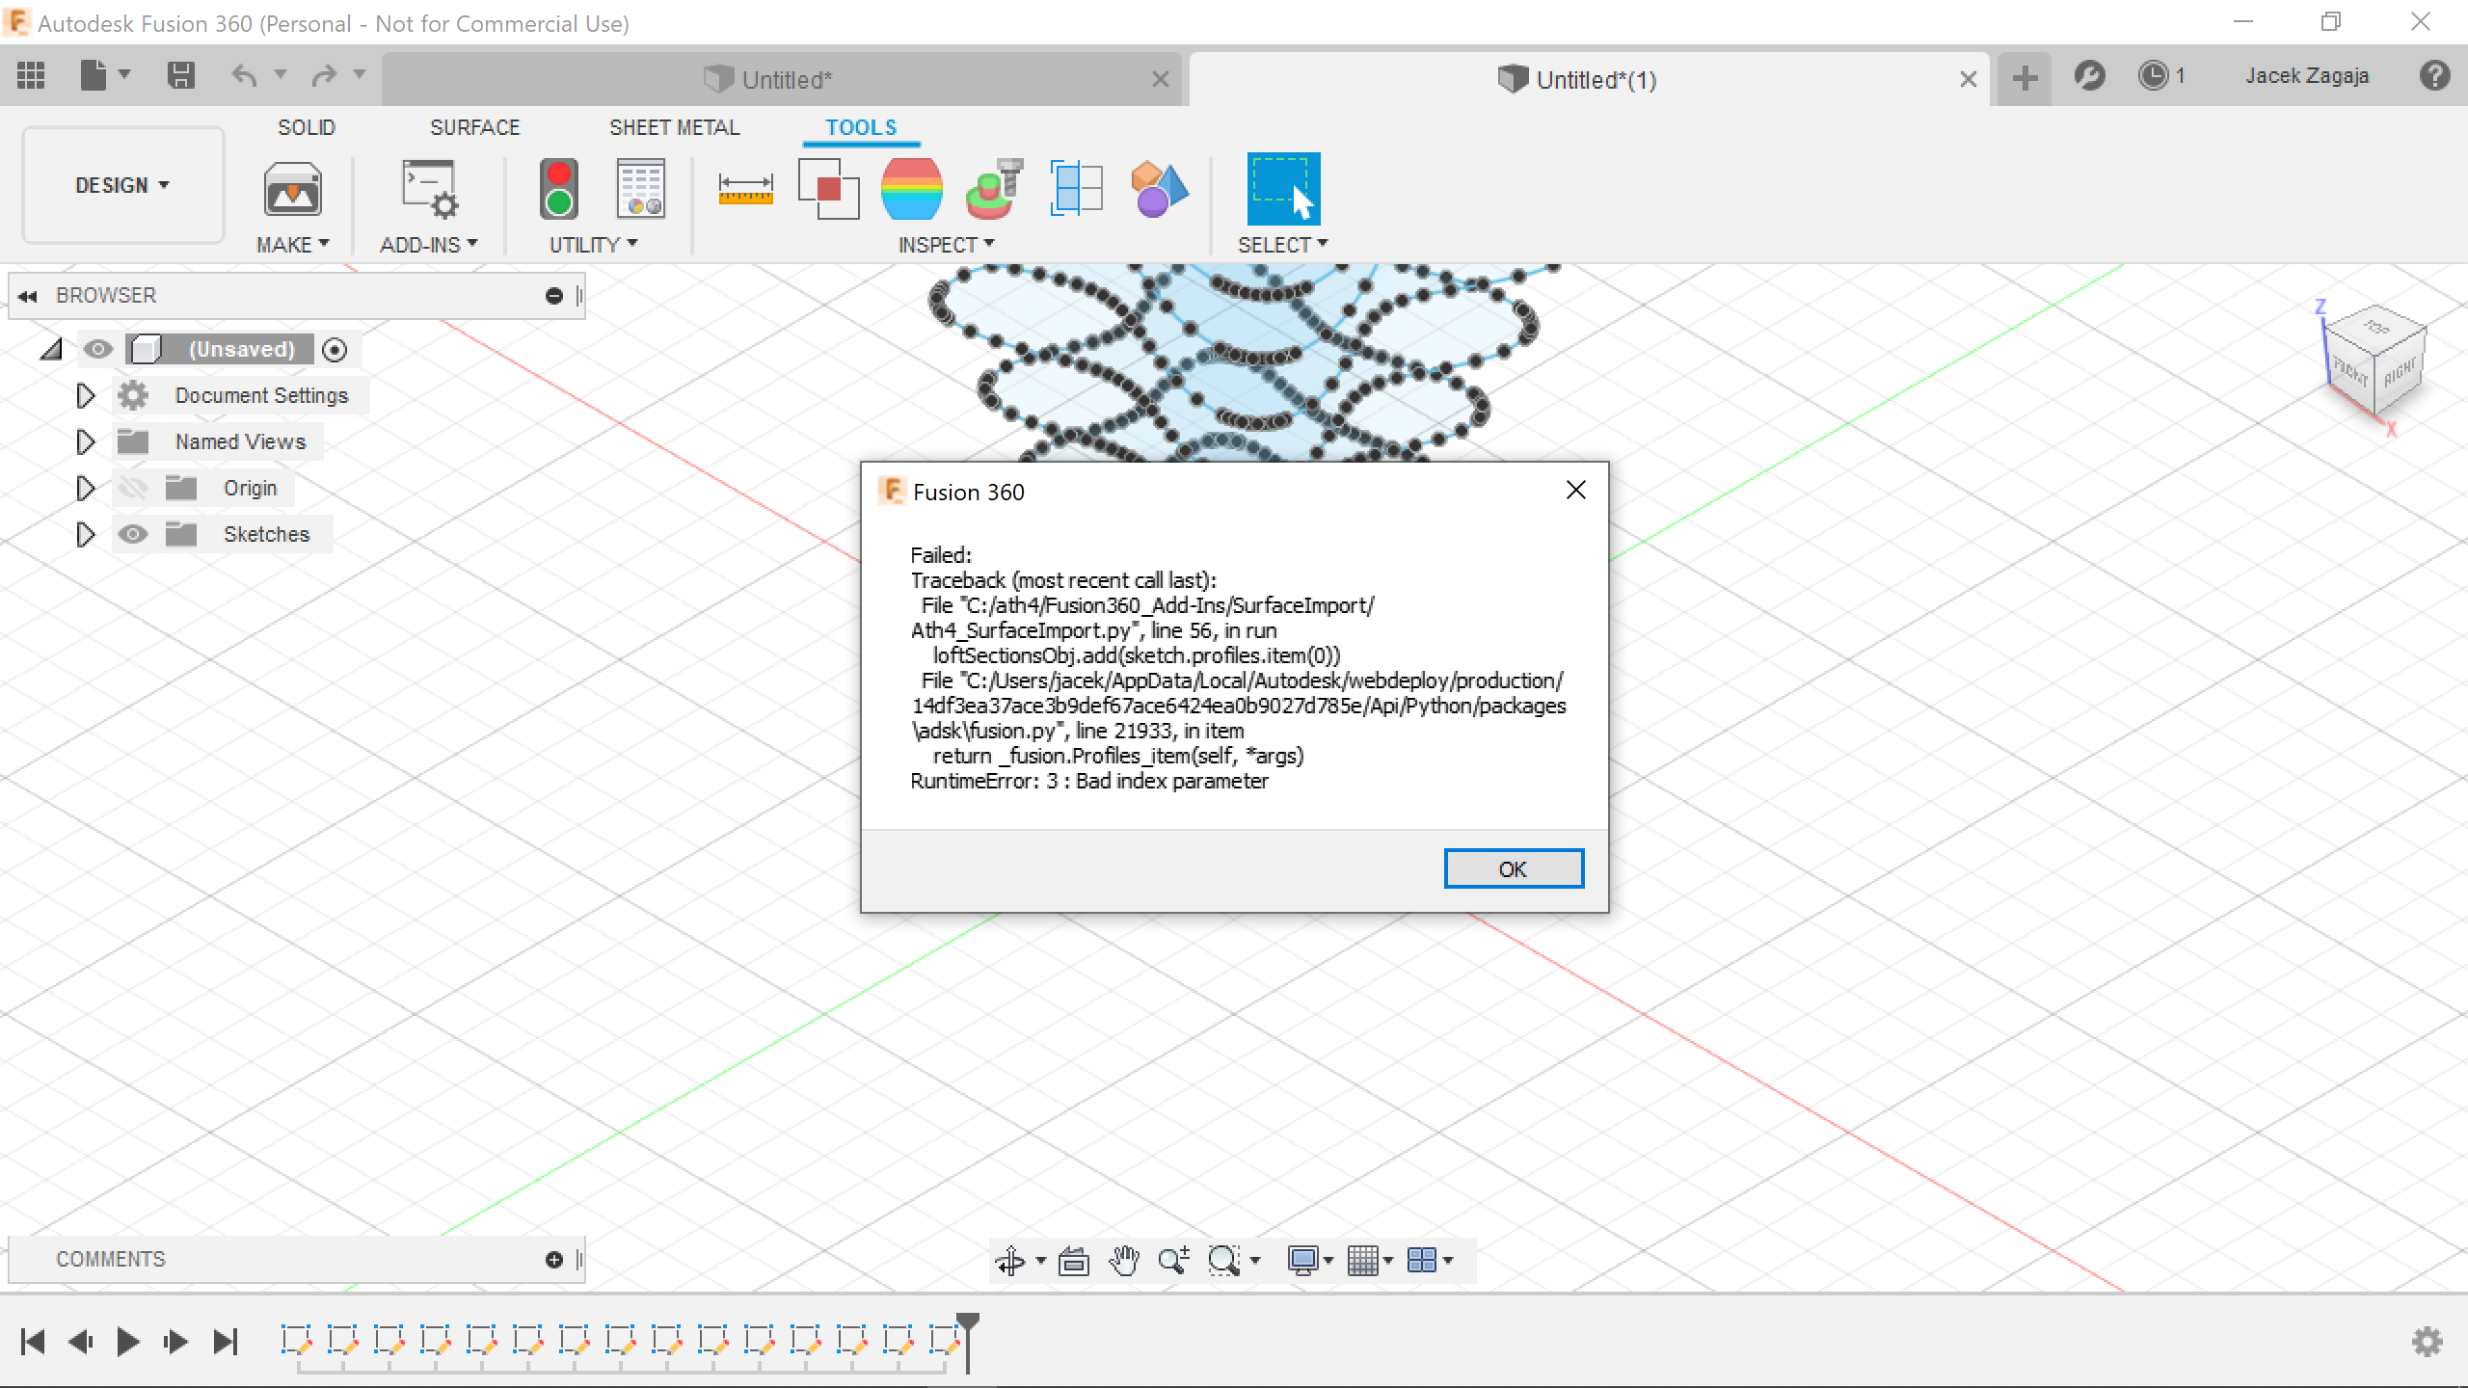The height and width of the screenshot is (1388, 2468).
Task: Click the Select window selection tool
Action: (x=1283, y=189)
